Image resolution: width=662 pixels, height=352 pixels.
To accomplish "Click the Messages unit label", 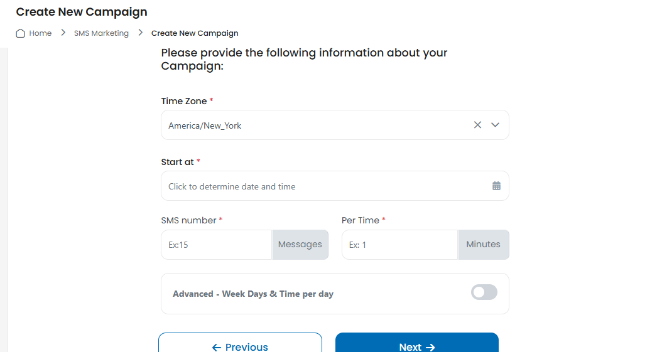I will tap(300, 245).
